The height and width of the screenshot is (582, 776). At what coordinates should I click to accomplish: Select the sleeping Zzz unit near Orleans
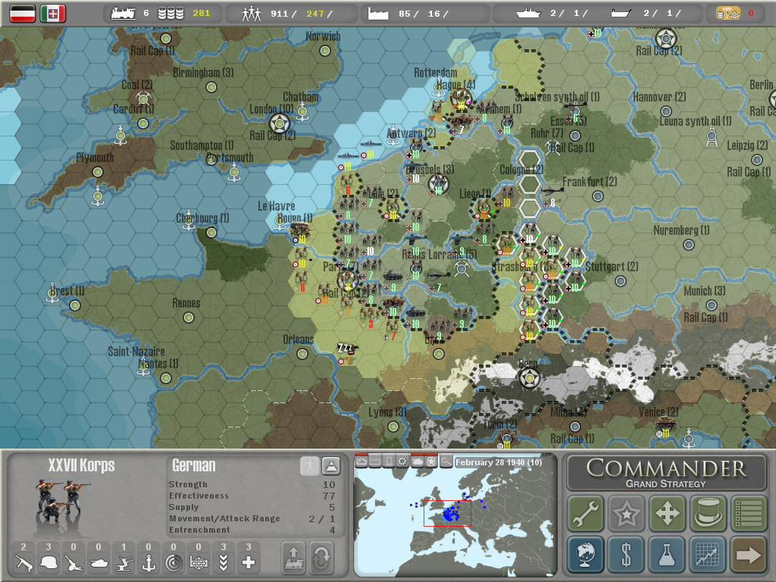coord(346,349)
